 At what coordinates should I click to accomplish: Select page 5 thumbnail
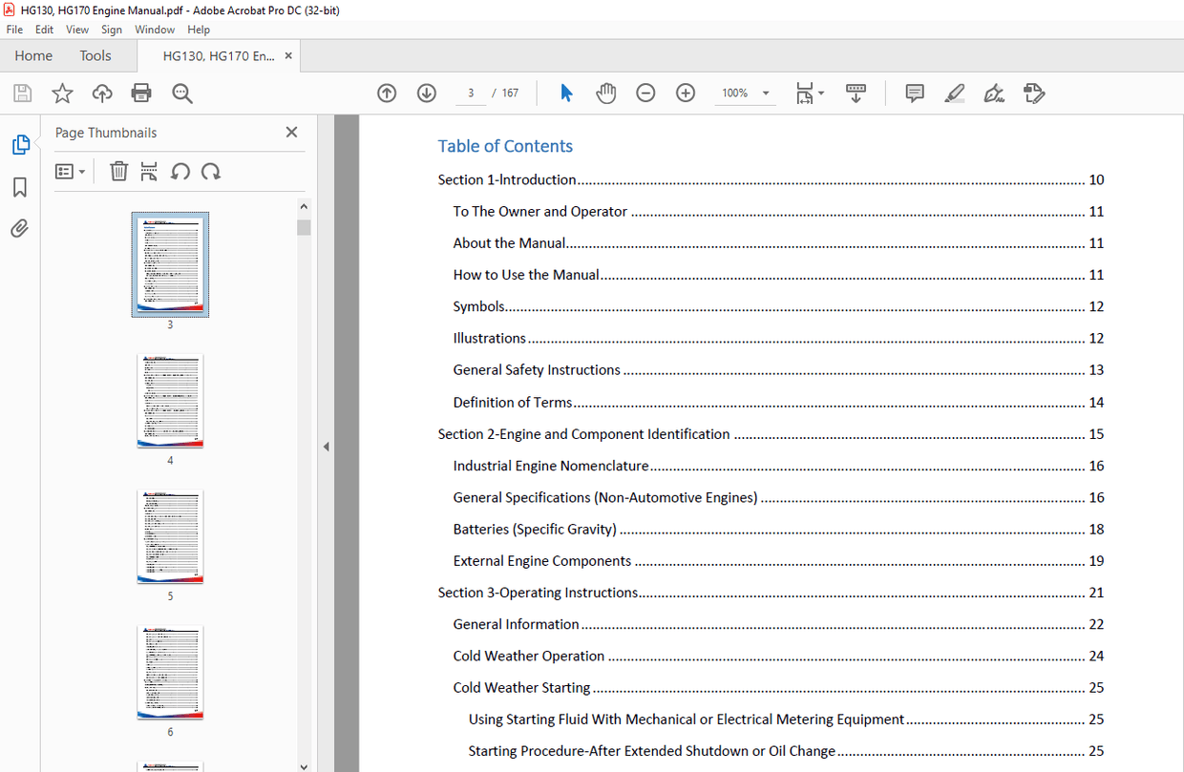point(170,536)
